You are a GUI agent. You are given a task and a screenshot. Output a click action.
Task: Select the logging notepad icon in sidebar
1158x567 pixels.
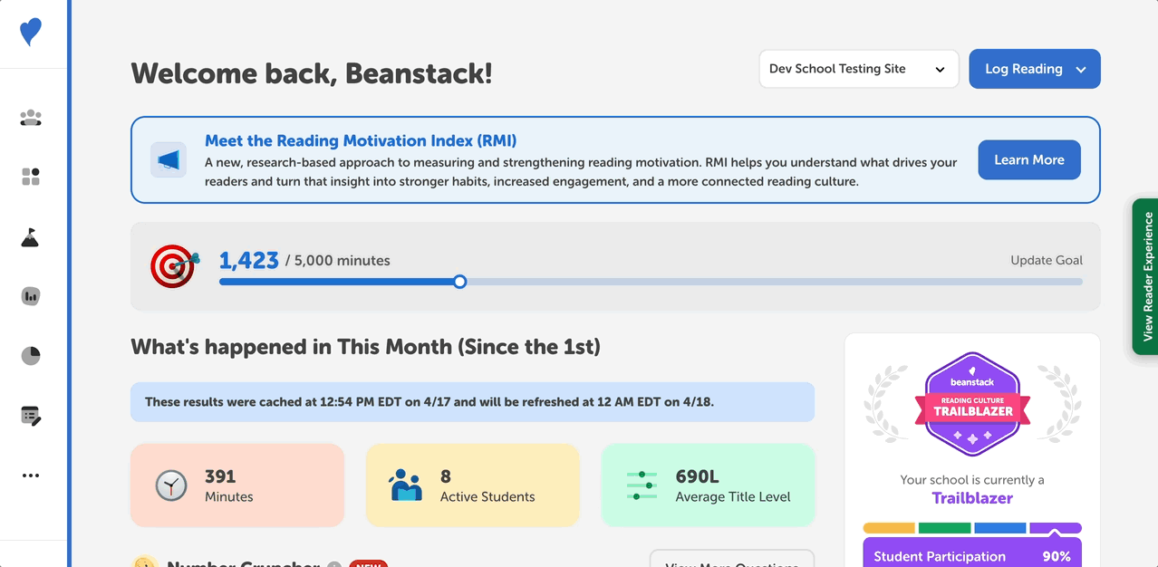coord(31,415)
